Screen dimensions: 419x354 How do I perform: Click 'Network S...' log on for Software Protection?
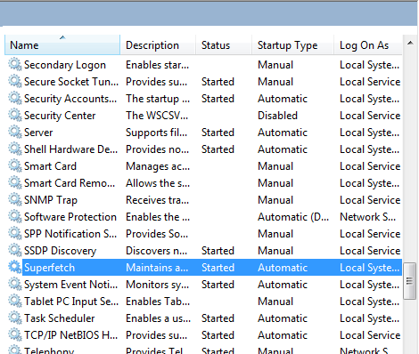click(368, 217)
